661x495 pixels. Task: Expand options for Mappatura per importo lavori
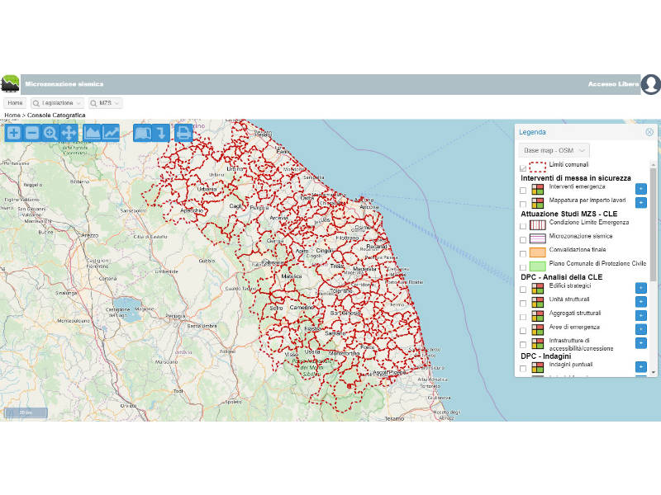click(x=640, y=202)
